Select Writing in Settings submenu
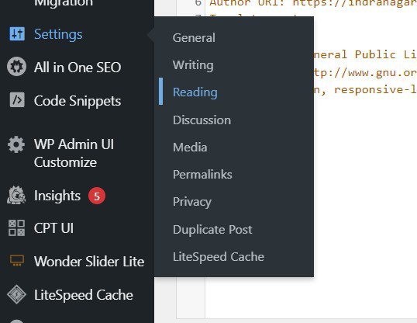The height and width of the screenshot is (323, 417). [x=193, y=65]
